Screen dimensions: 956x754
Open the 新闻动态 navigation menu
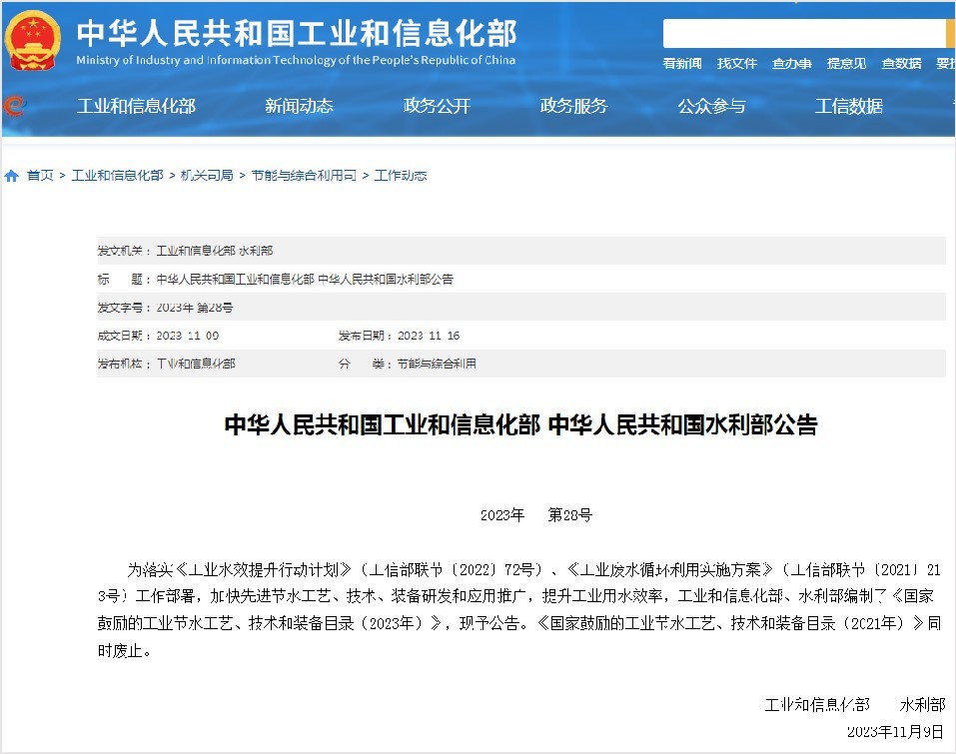[x=300, y=107]
